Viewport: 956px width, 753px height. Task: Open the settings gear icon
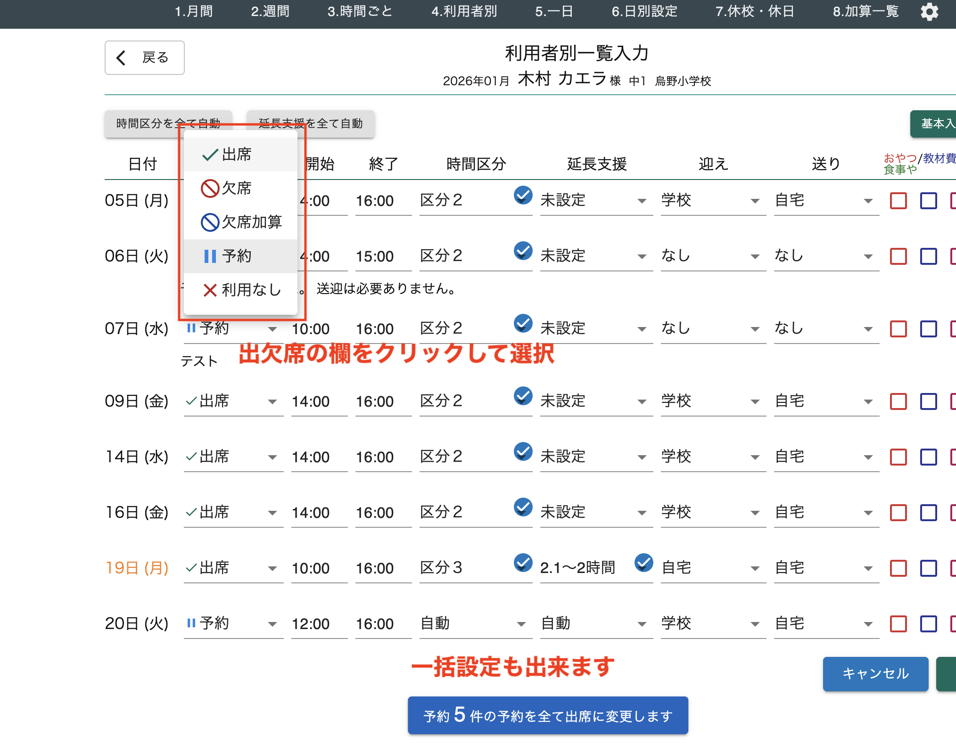[x=929, y=12]
